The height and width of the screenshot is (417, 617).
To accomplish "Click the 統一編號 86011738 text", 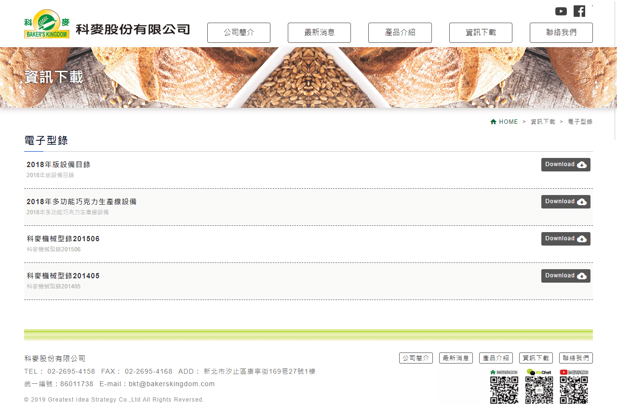I will click(59, 384).
